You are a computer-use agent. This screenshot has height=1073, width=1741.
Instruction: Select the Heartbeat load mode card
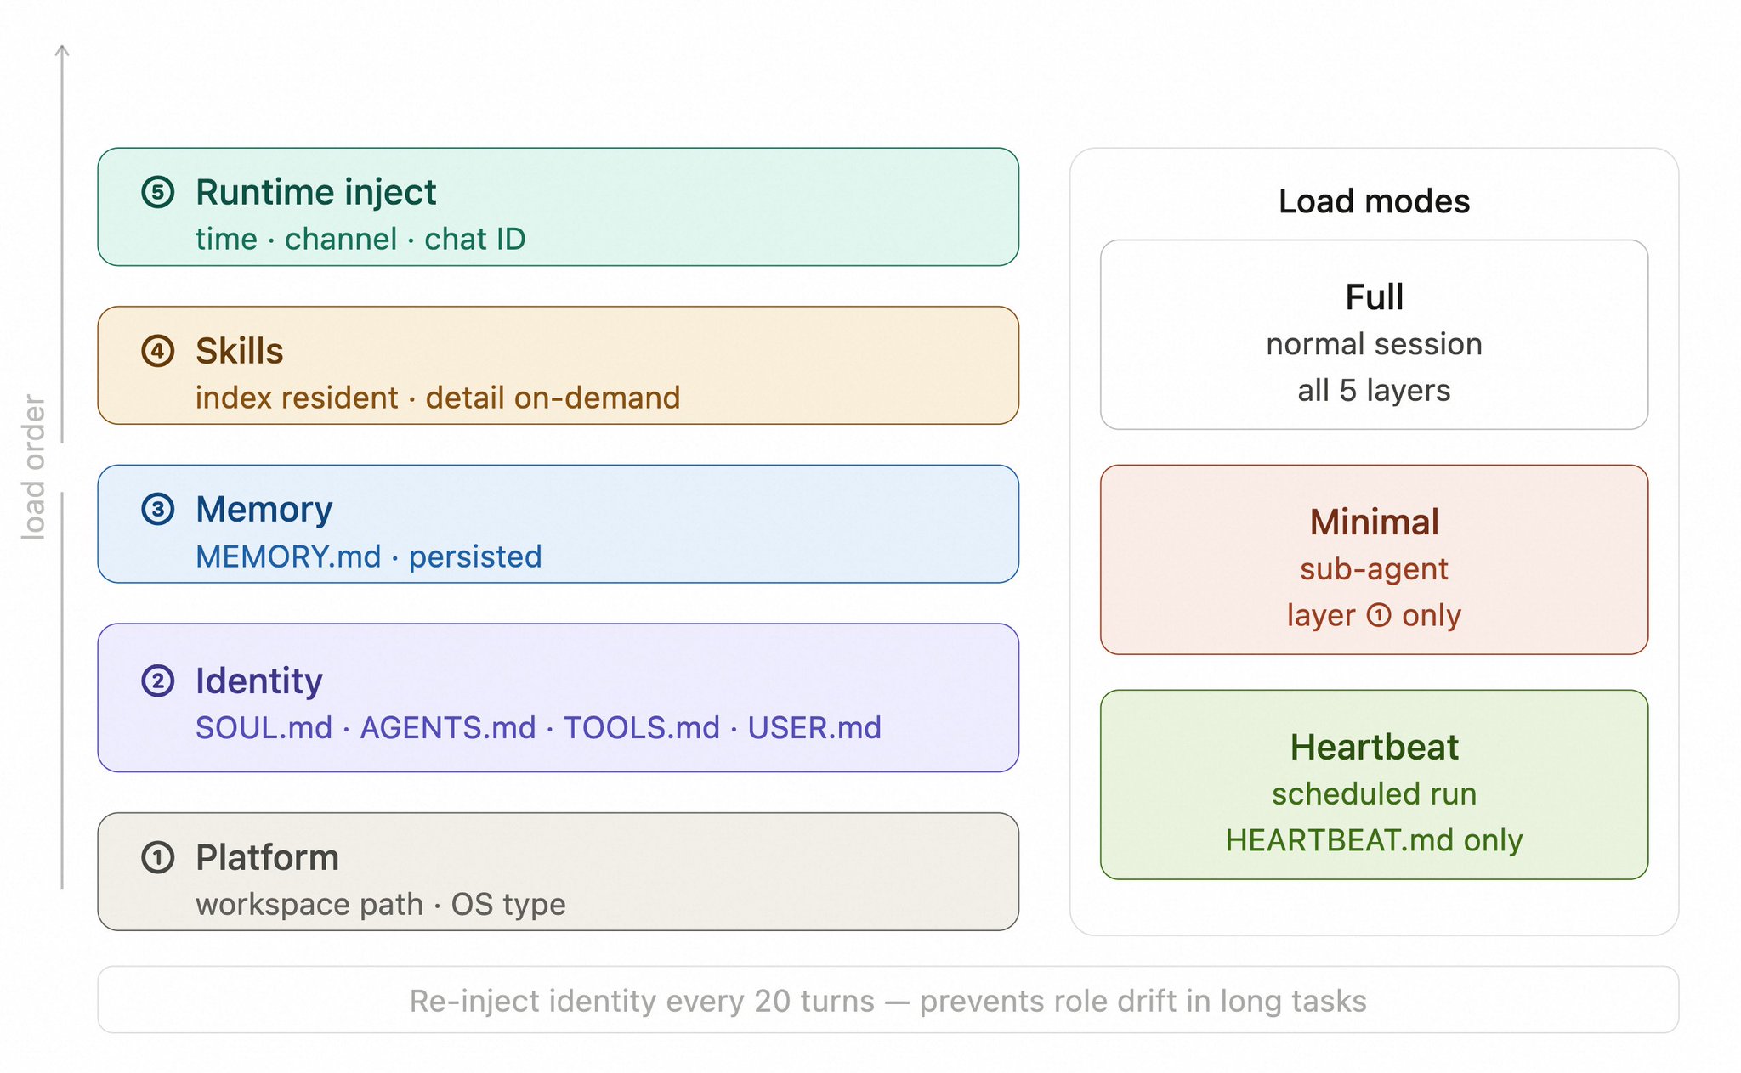tap(1374, 784)
